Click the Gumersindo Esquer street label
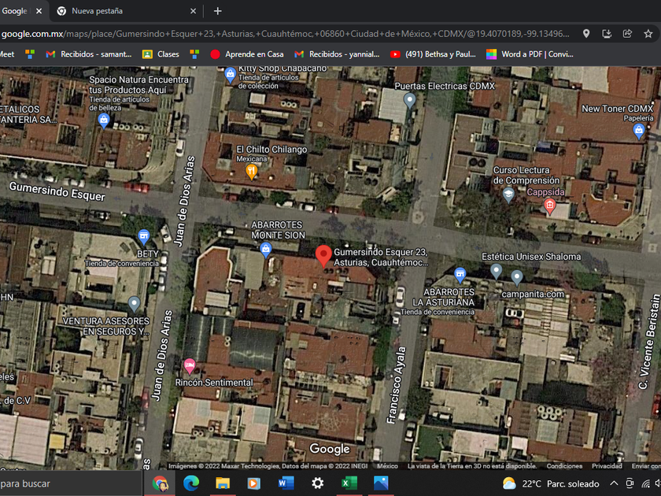661x496 pixels. (x=57, y=192)
